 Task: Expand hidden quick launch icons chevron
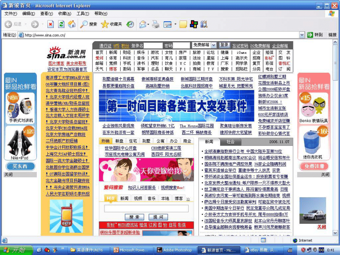[63, 248]
